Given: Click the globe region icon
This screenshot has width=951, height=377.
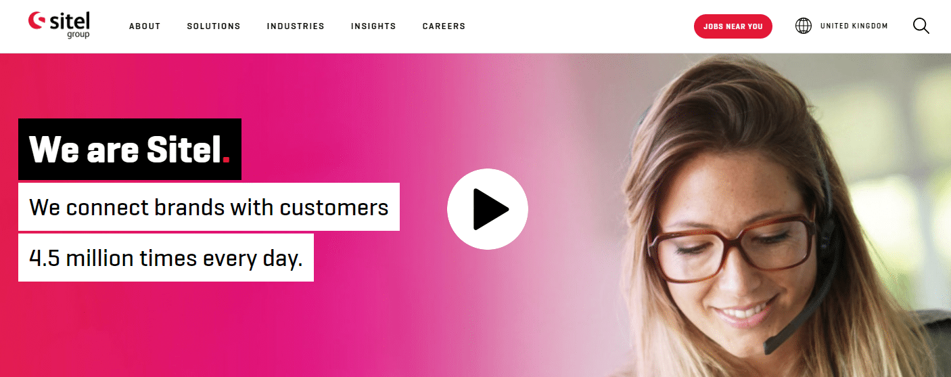Looking at the screenshot, I should [x=803, y=26].
